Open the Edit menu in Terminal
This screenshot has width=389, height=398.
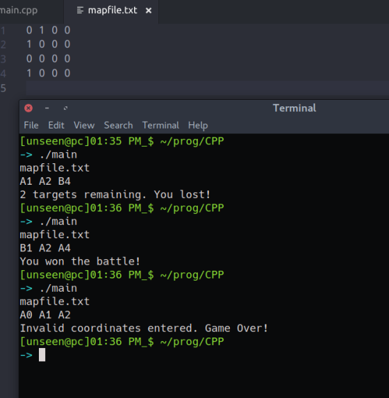(x=56, y=125)
